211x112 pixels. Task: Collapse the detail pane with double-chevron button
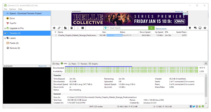click(206, 63)
